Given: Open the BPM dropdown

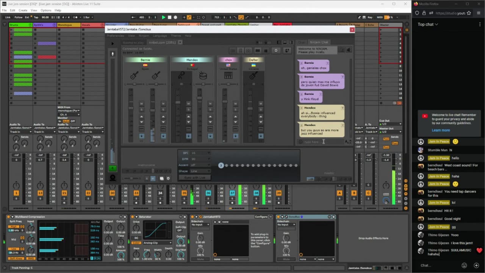Looking at the screenshot, I should pos(200,159).
